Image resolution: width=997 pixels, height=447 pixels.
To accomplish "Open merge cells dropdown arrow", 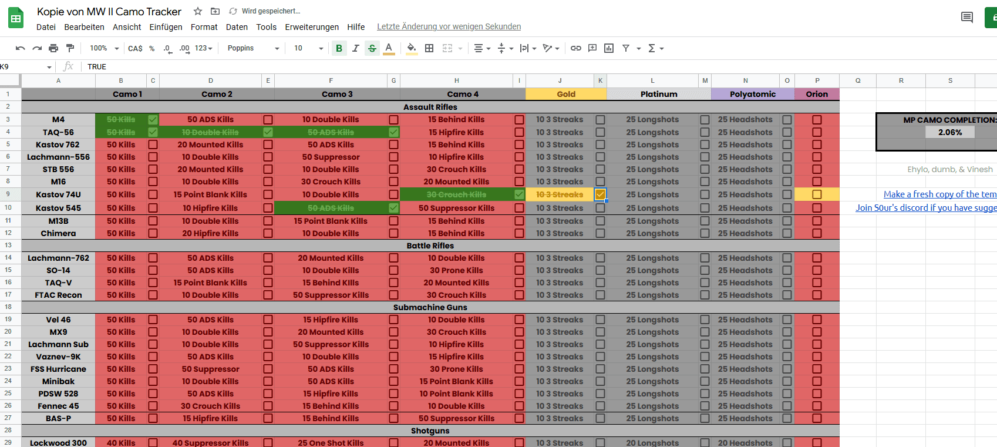I will click(x=460, y=49).
